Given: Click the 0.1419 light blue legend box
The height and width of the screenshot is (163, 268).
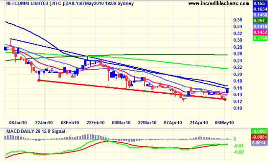Looking at the screenshot, I should tap(260, 26).
